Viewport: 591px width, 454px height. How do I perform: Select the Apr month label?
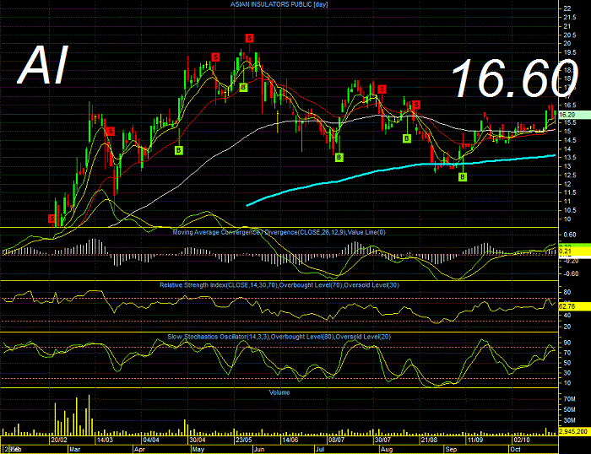(x=140, y=450)
